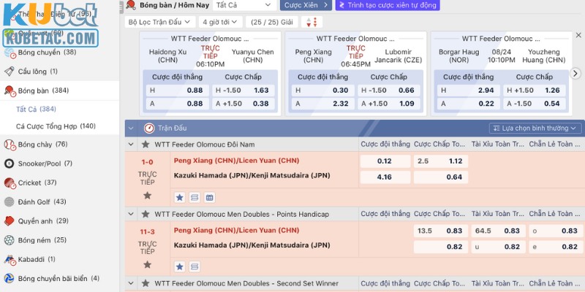Screen dimensions: 585x292
Task: Open the 4 giờ tới time dropdown
Action: (221, 22)
